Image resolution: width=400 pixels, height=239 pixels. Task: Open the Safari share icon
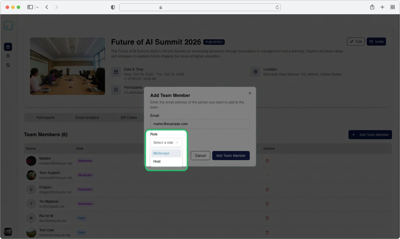point(372,7)
